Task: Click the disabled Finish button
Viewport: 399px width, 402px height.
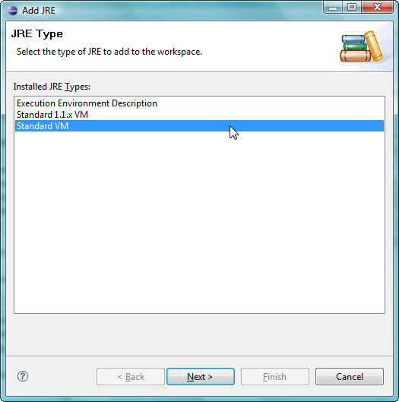Action: click(x=275, y=377)
